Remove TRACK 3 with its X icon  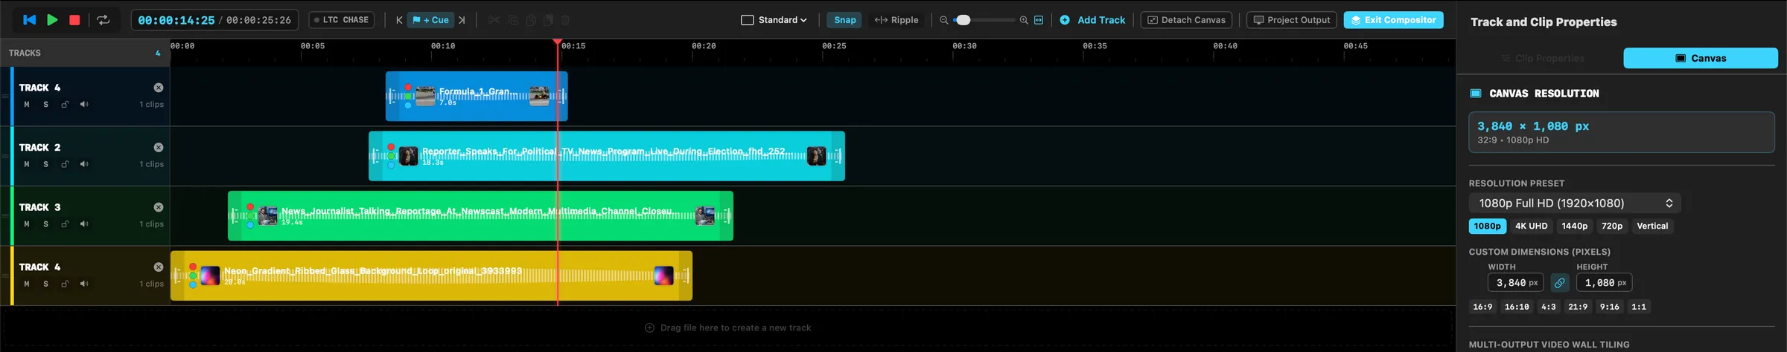[x=159, y=207]
